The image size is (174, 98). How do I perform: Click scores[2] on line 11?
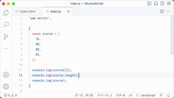click(60, 70)
